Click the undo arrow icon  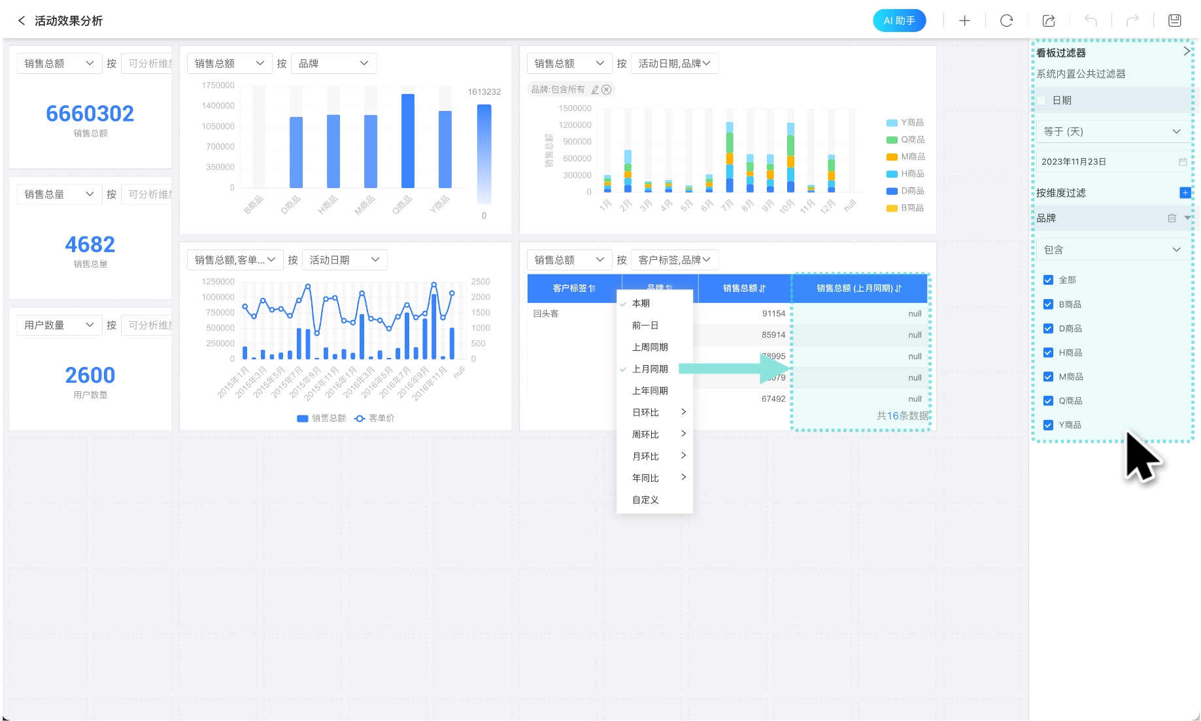[1091, 21]
